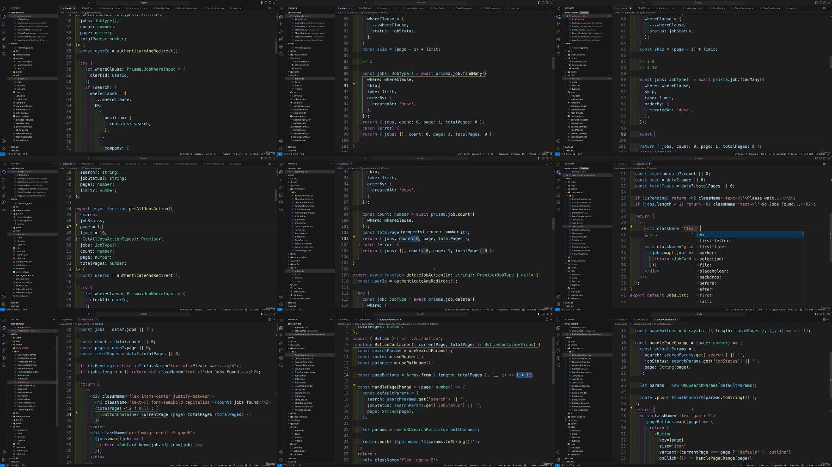832x467 pixels.
Task: Click remote indicator in the '// 2 10' window
Action: [x=557, y=154]
